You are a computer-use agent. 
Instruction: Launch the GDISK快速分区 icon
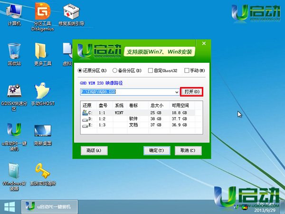tap(14, 97)
